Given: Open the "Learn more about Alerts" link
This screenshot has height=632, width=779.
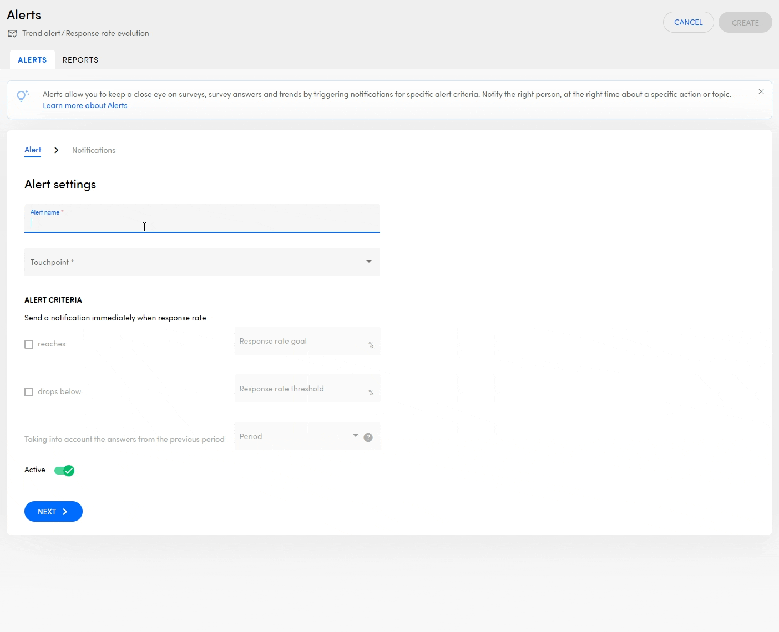Looking at the screenshot, I should click(85, 106).
